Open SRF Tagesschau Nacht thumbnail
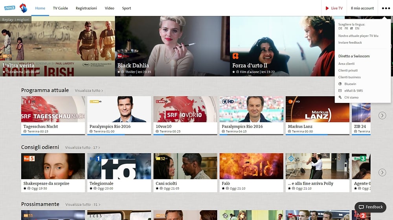The image size is (393, 220). 53,109
